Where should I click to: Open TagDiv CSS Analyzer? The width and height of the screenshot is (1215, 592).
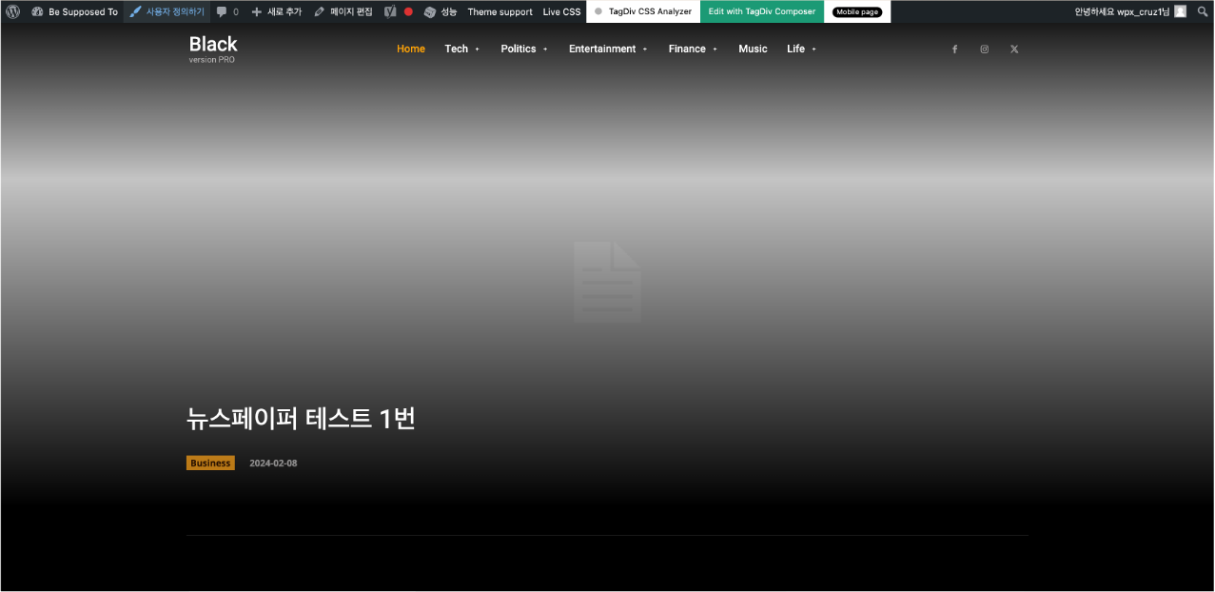coord(643,11)
